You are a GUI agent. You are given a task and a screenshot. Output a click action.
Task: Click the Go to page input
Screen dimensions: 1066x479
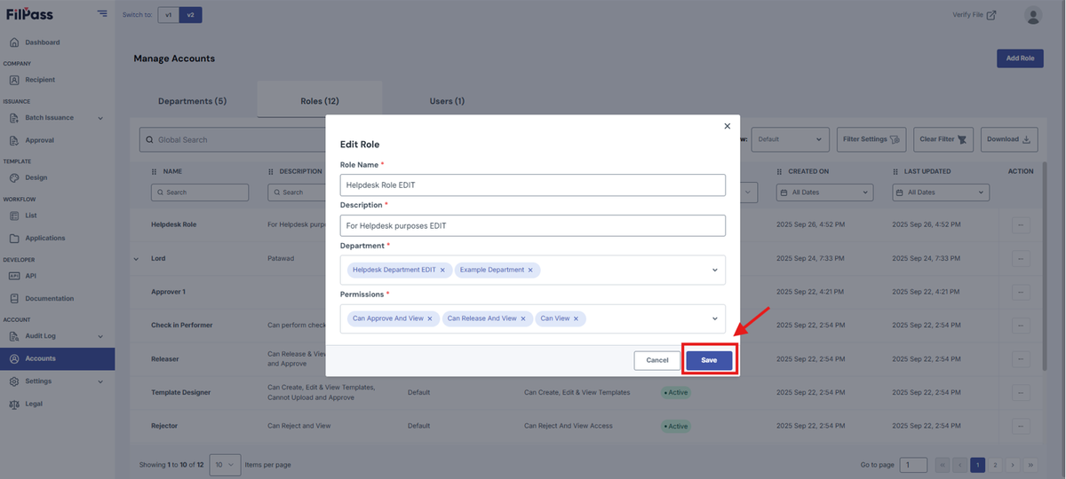click(913, 465)
